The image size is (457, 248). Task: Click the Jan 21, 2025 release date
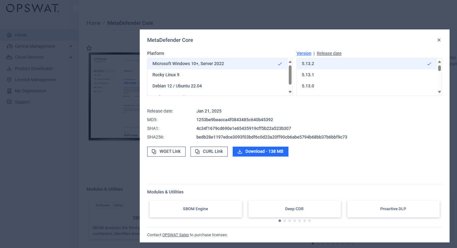209,111
